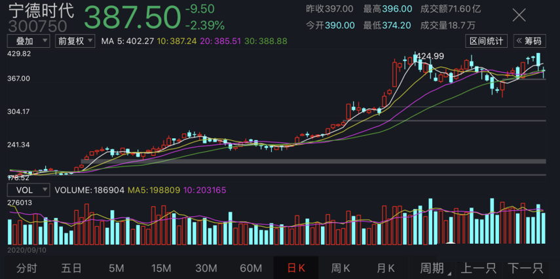Select the 日K daily candlestick tab
This screenshot has width=560, height=279.
pyautogui.click(x=296, y=268)
